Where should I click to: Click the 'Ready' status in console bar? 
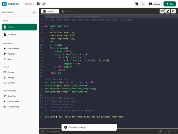tap(57, 132)
